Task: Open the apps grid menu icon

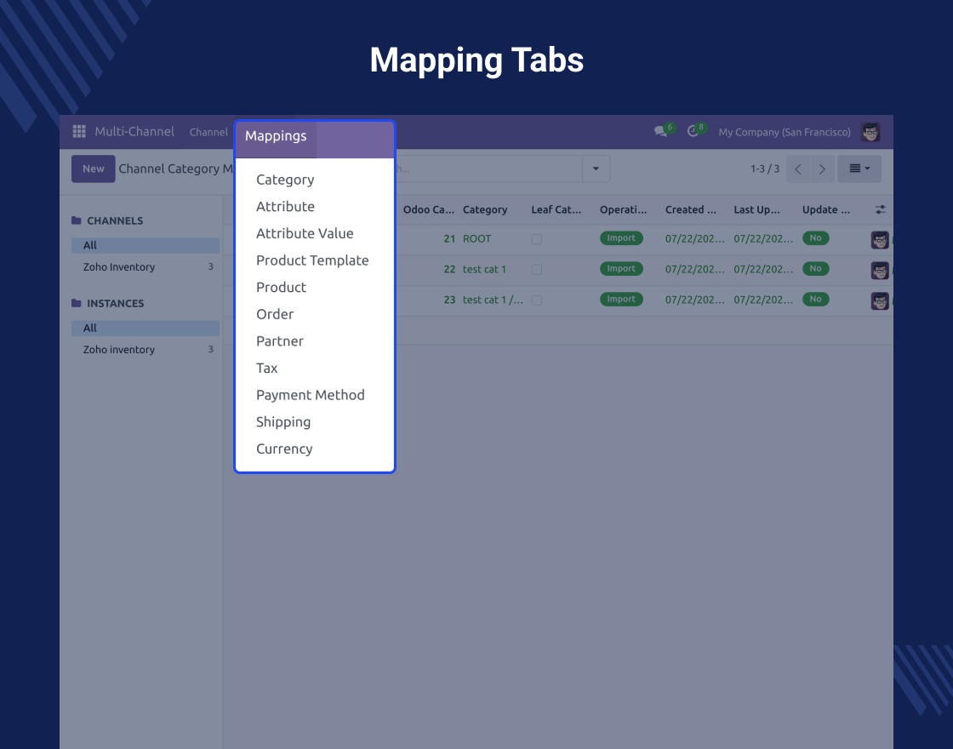Action: click(x=79, y=131)
